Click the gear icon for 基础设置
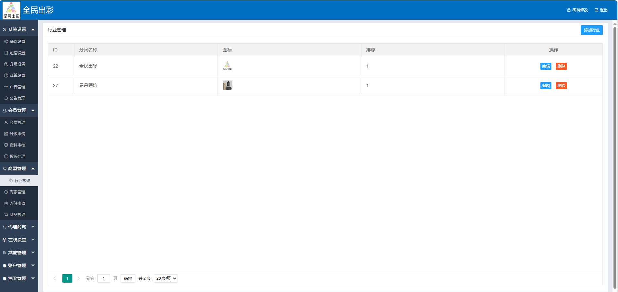 [6, 42]
